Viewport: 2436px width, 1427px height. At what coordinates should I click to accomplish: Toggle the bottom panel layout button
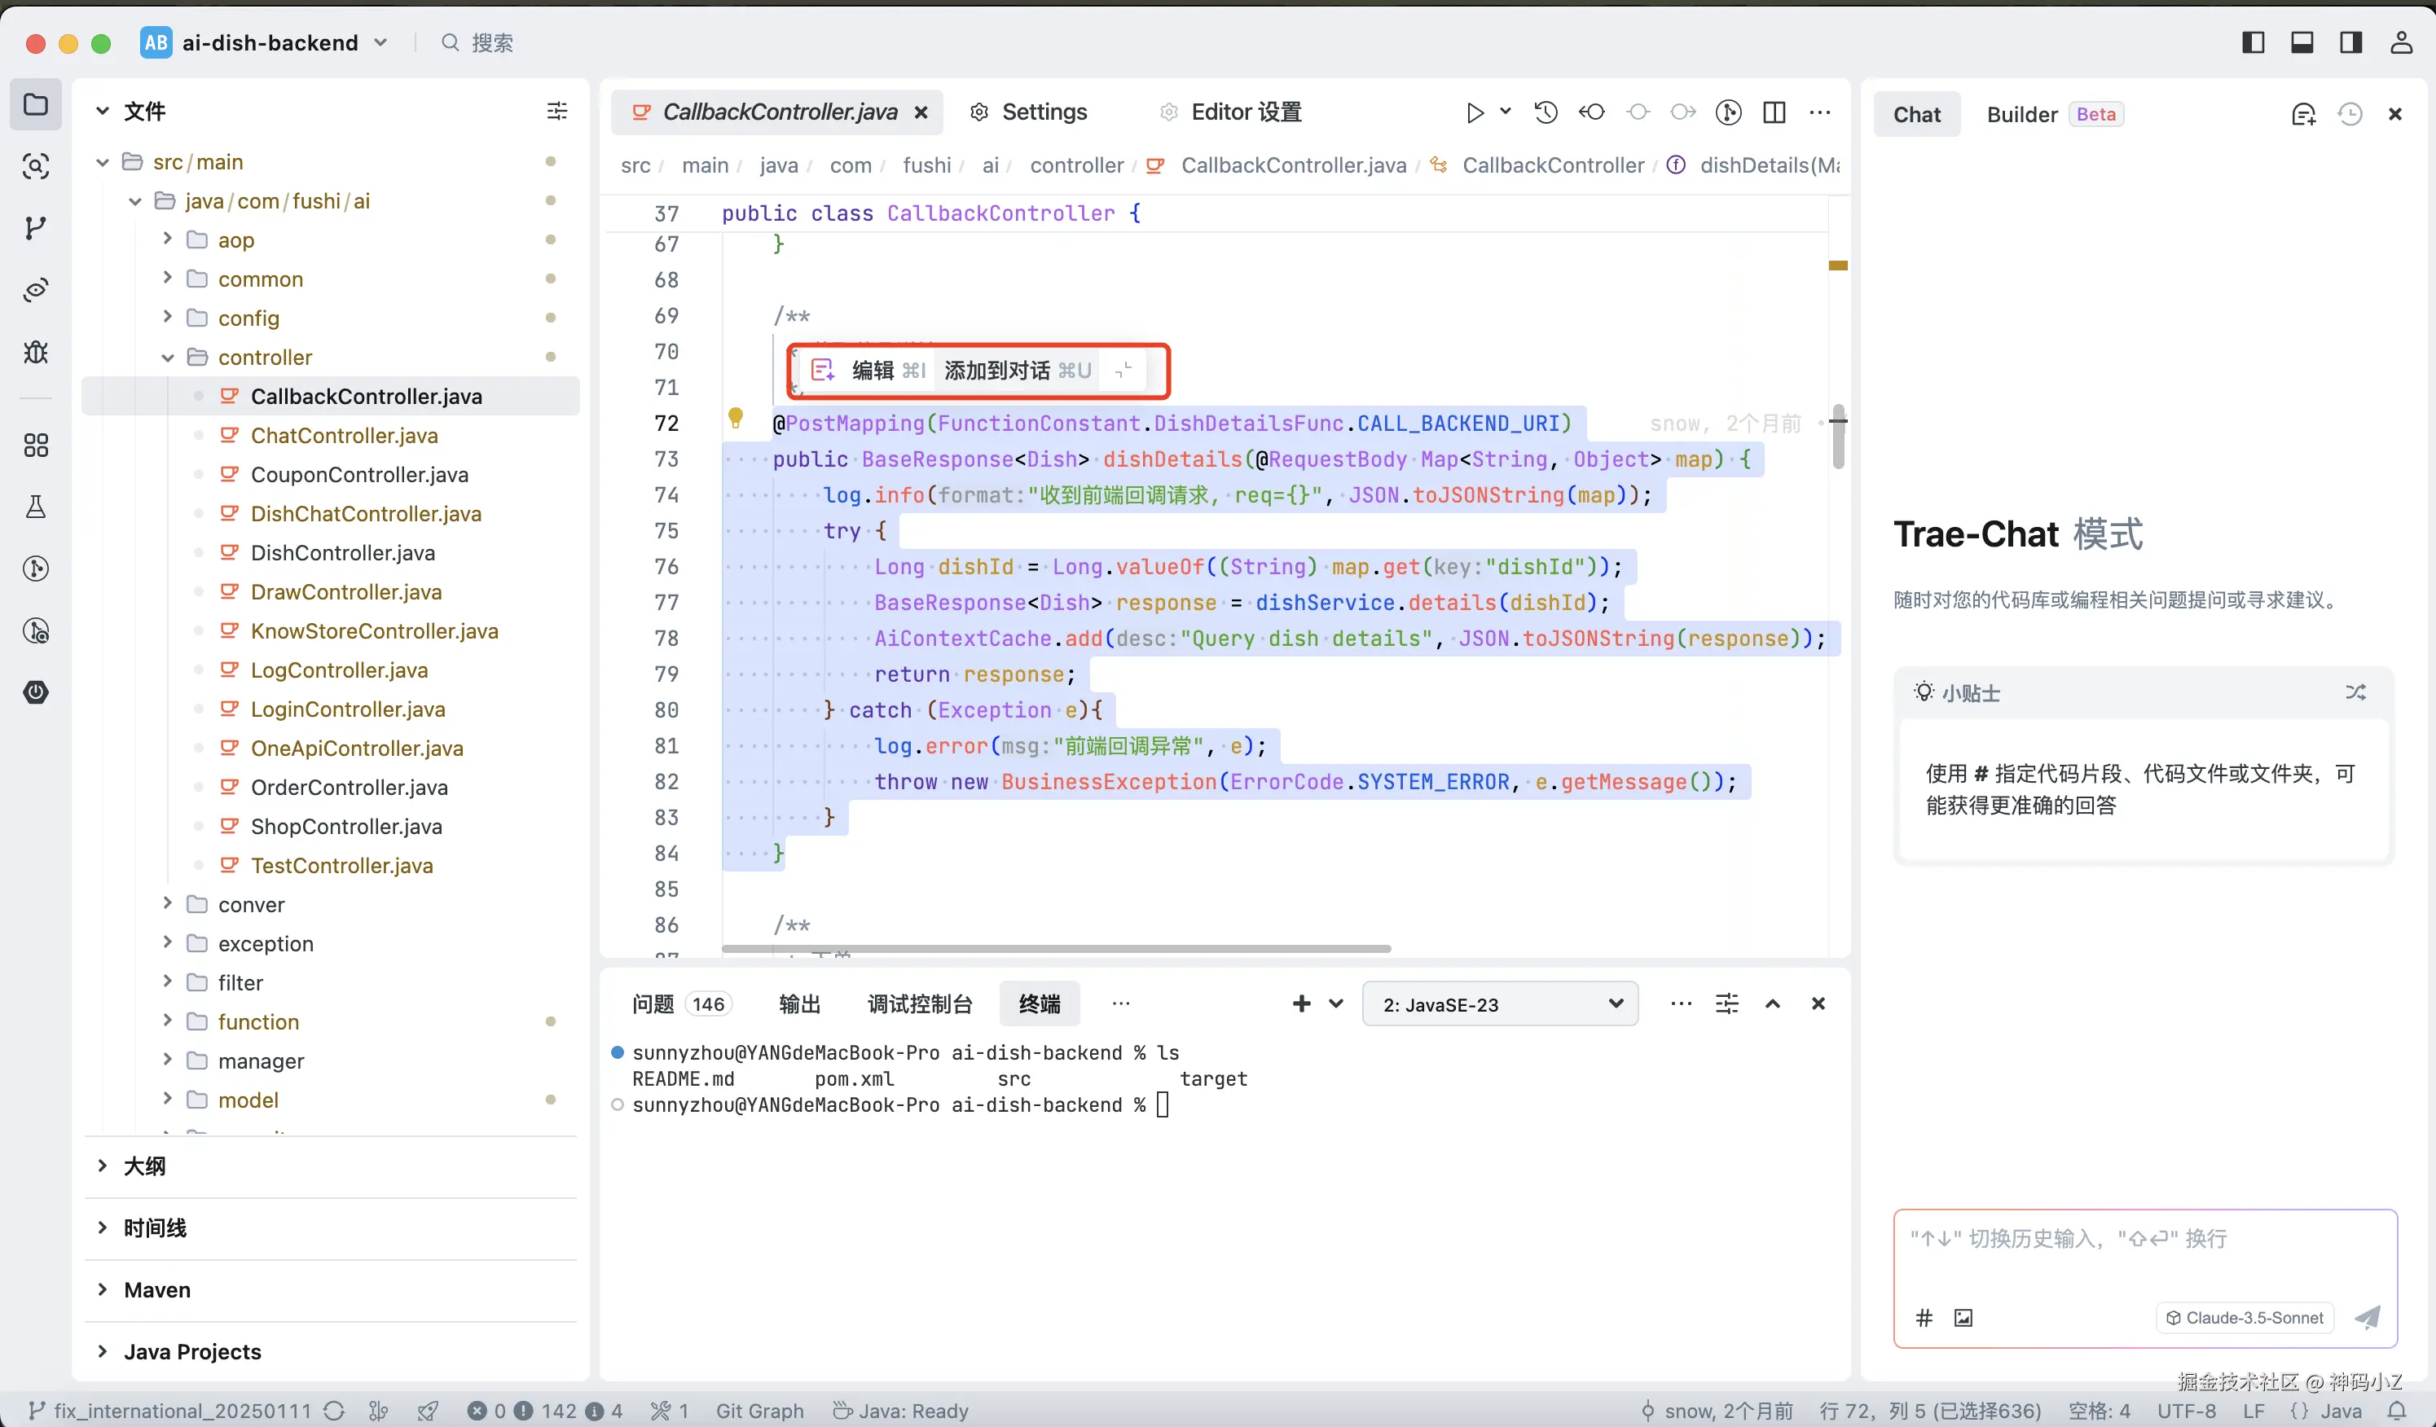click(2302, 42)
